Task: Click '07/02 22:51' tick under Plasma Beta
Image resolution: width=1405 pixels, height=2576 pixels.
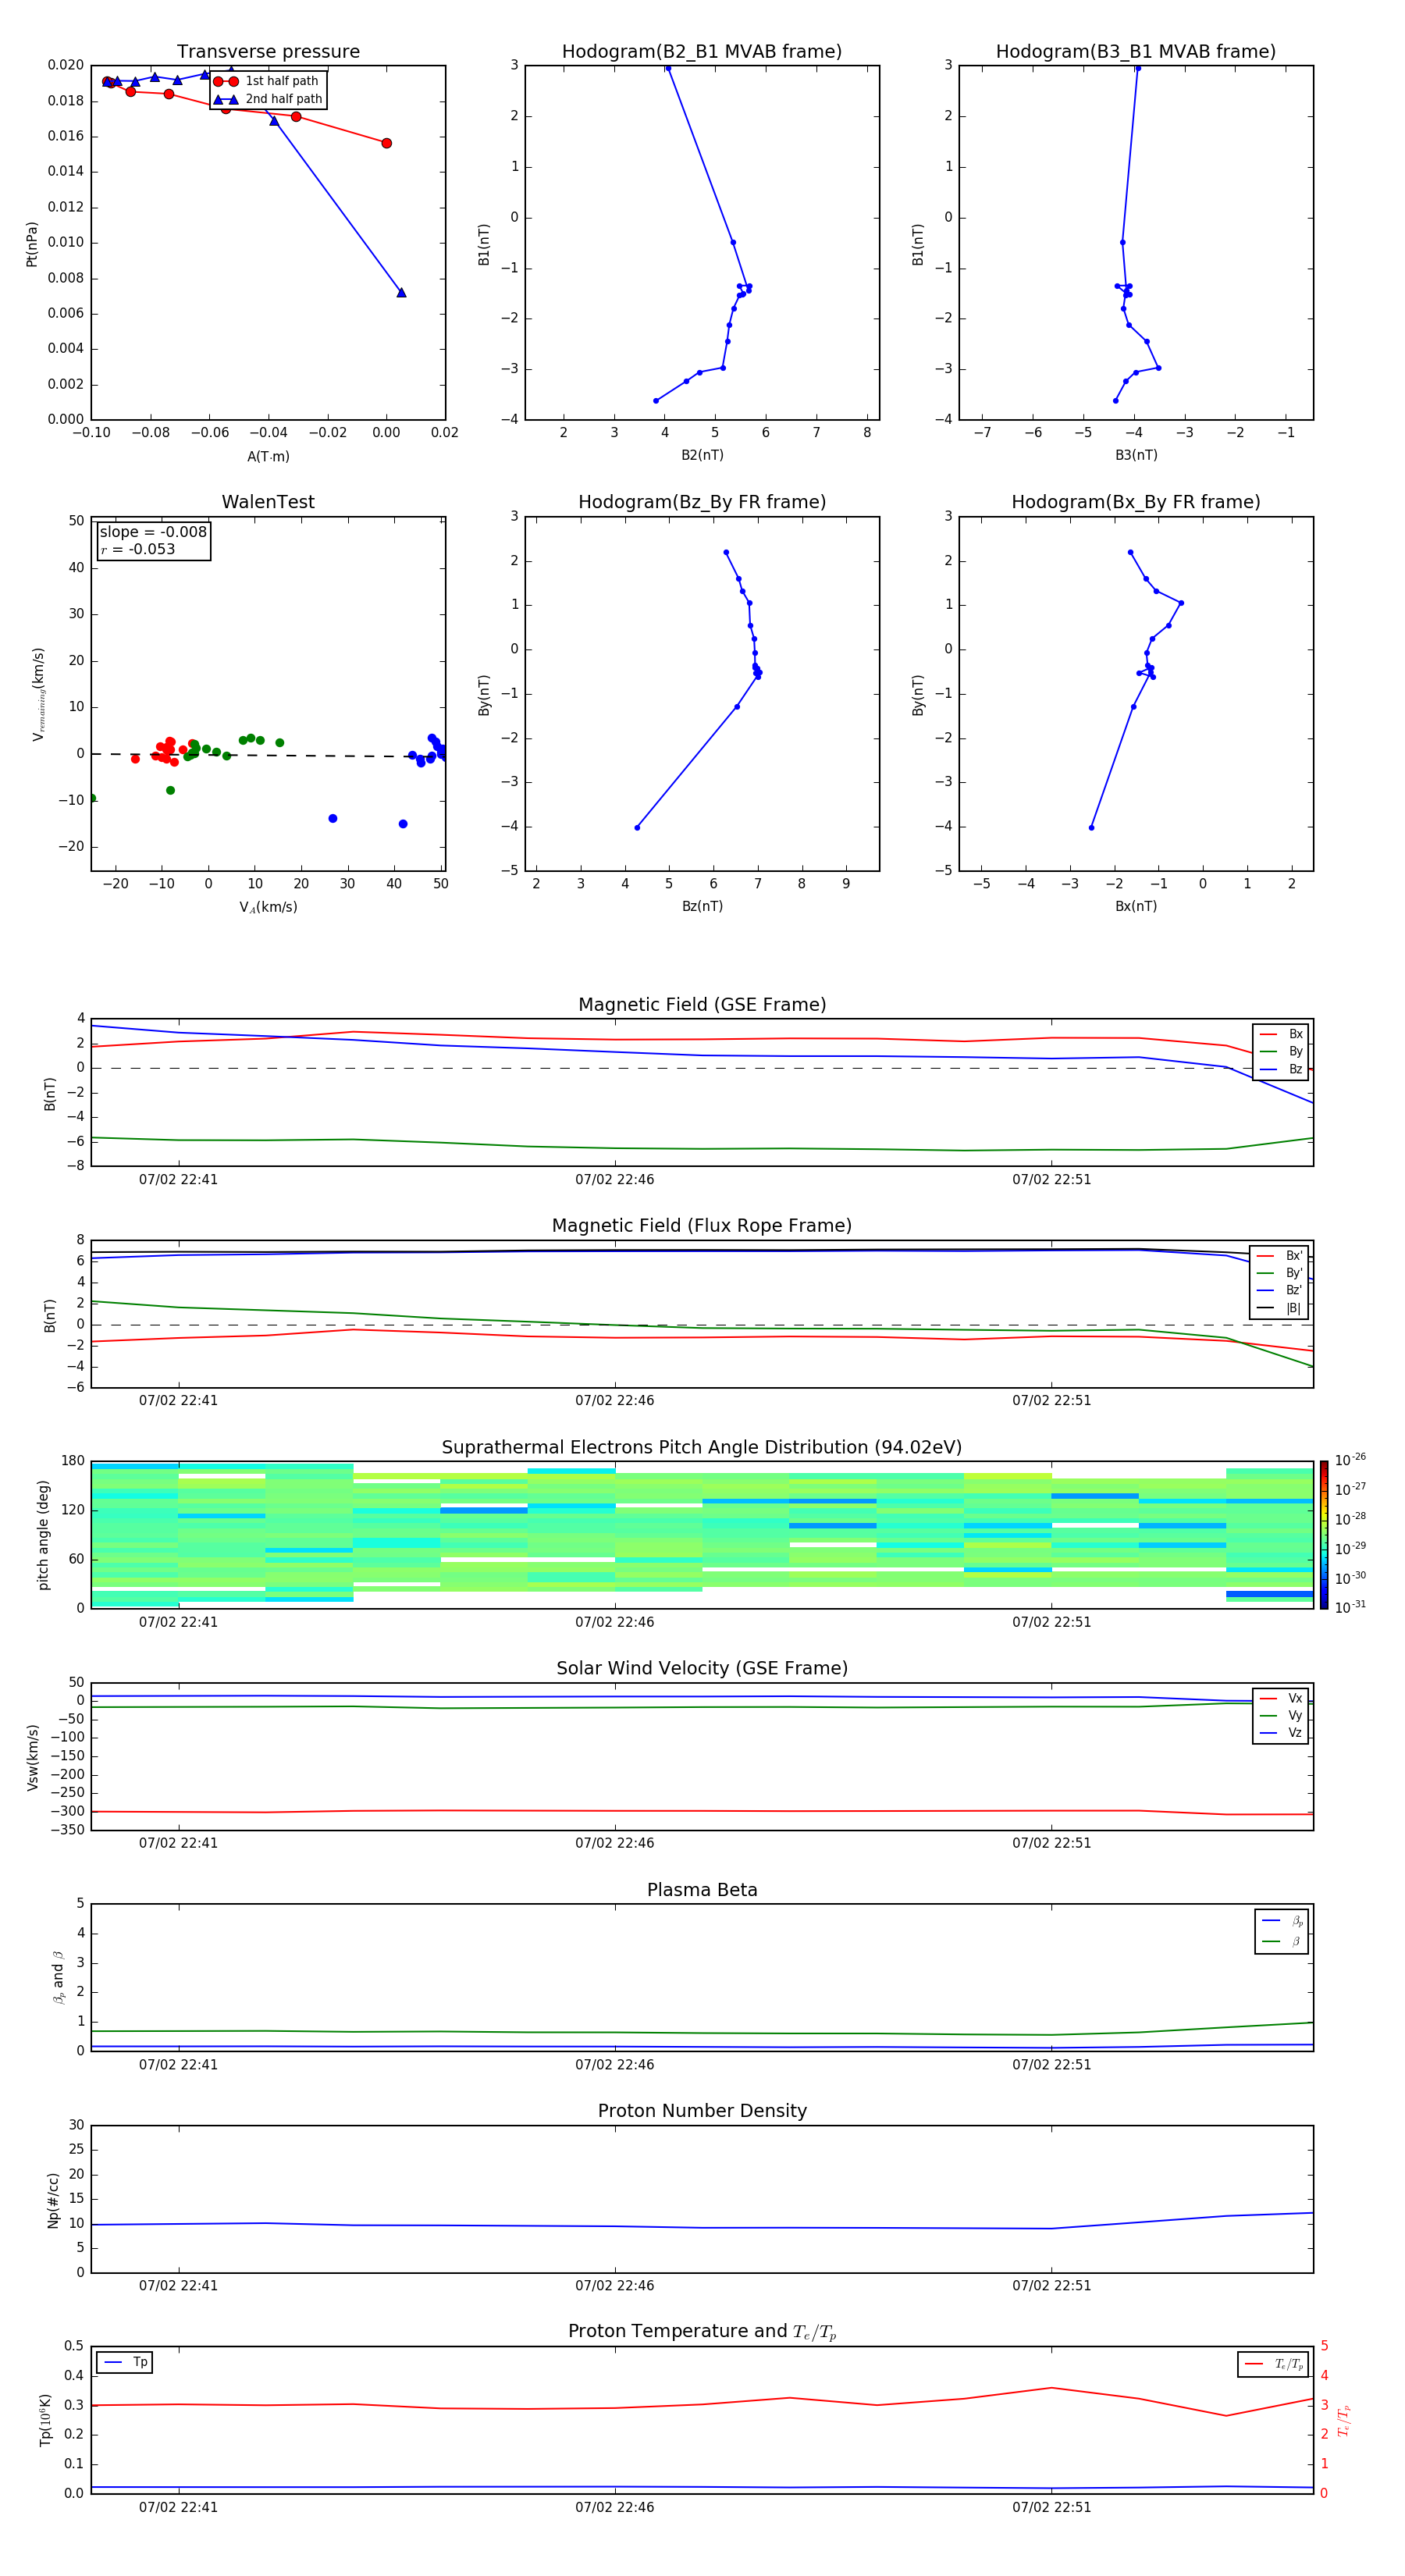Action: point(1052,2064)
